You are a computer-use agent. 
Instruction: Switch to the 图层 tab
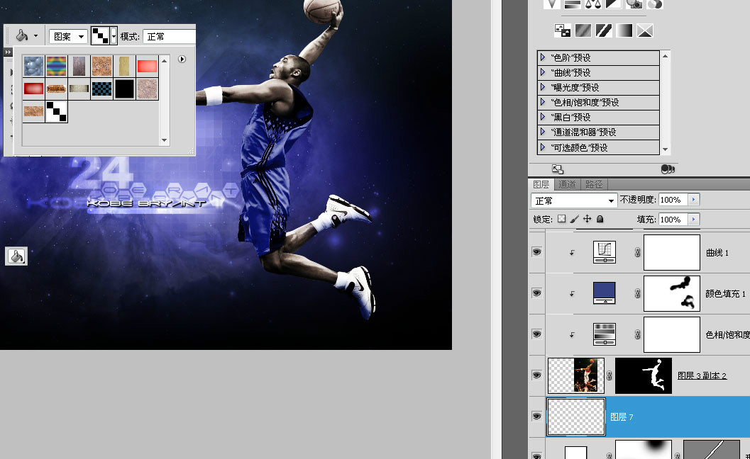(541, 184)
